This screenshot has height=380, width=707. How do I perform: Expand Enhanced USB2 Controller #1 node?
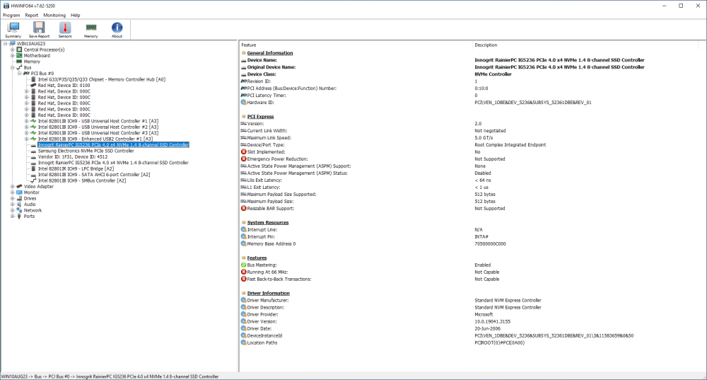click(27, 139)
